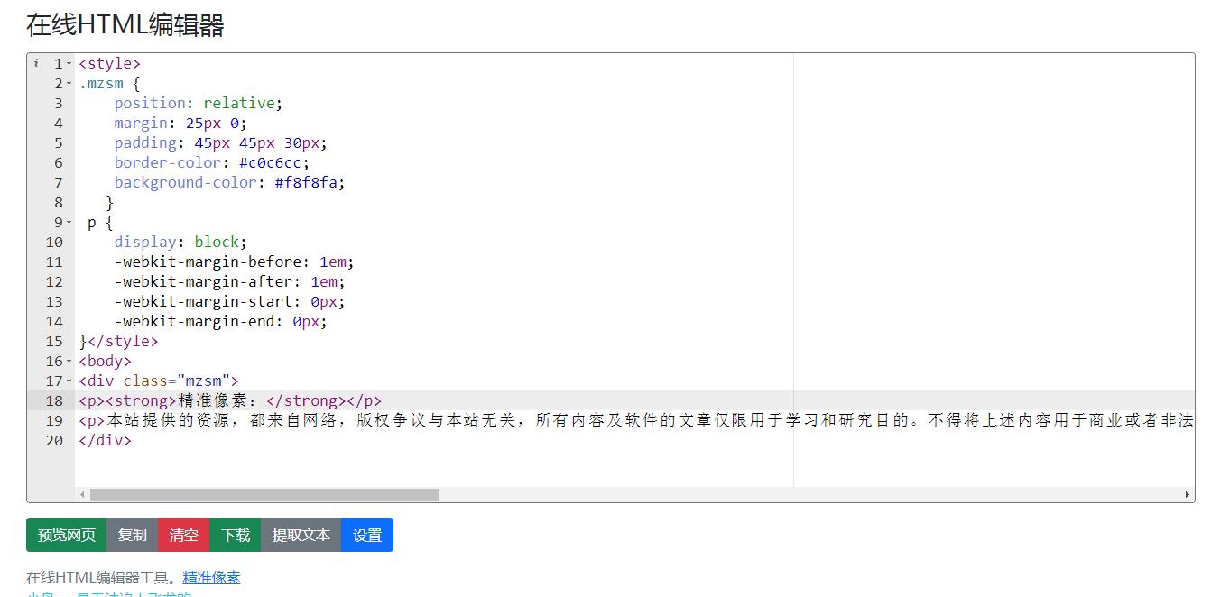Click the horizontal scrollbar thumb in the editor
The width and height of the screenshot is (1230, 597).
[264, 495]
